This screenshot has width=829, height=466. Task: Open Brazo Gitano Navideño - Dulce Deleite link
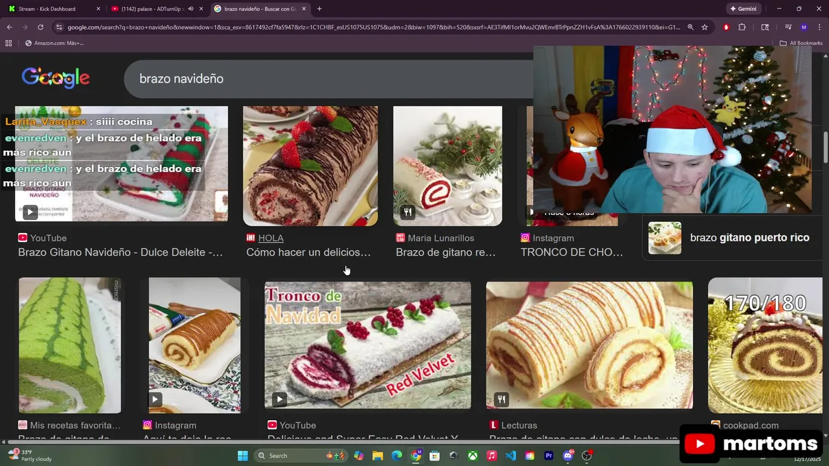120,252
